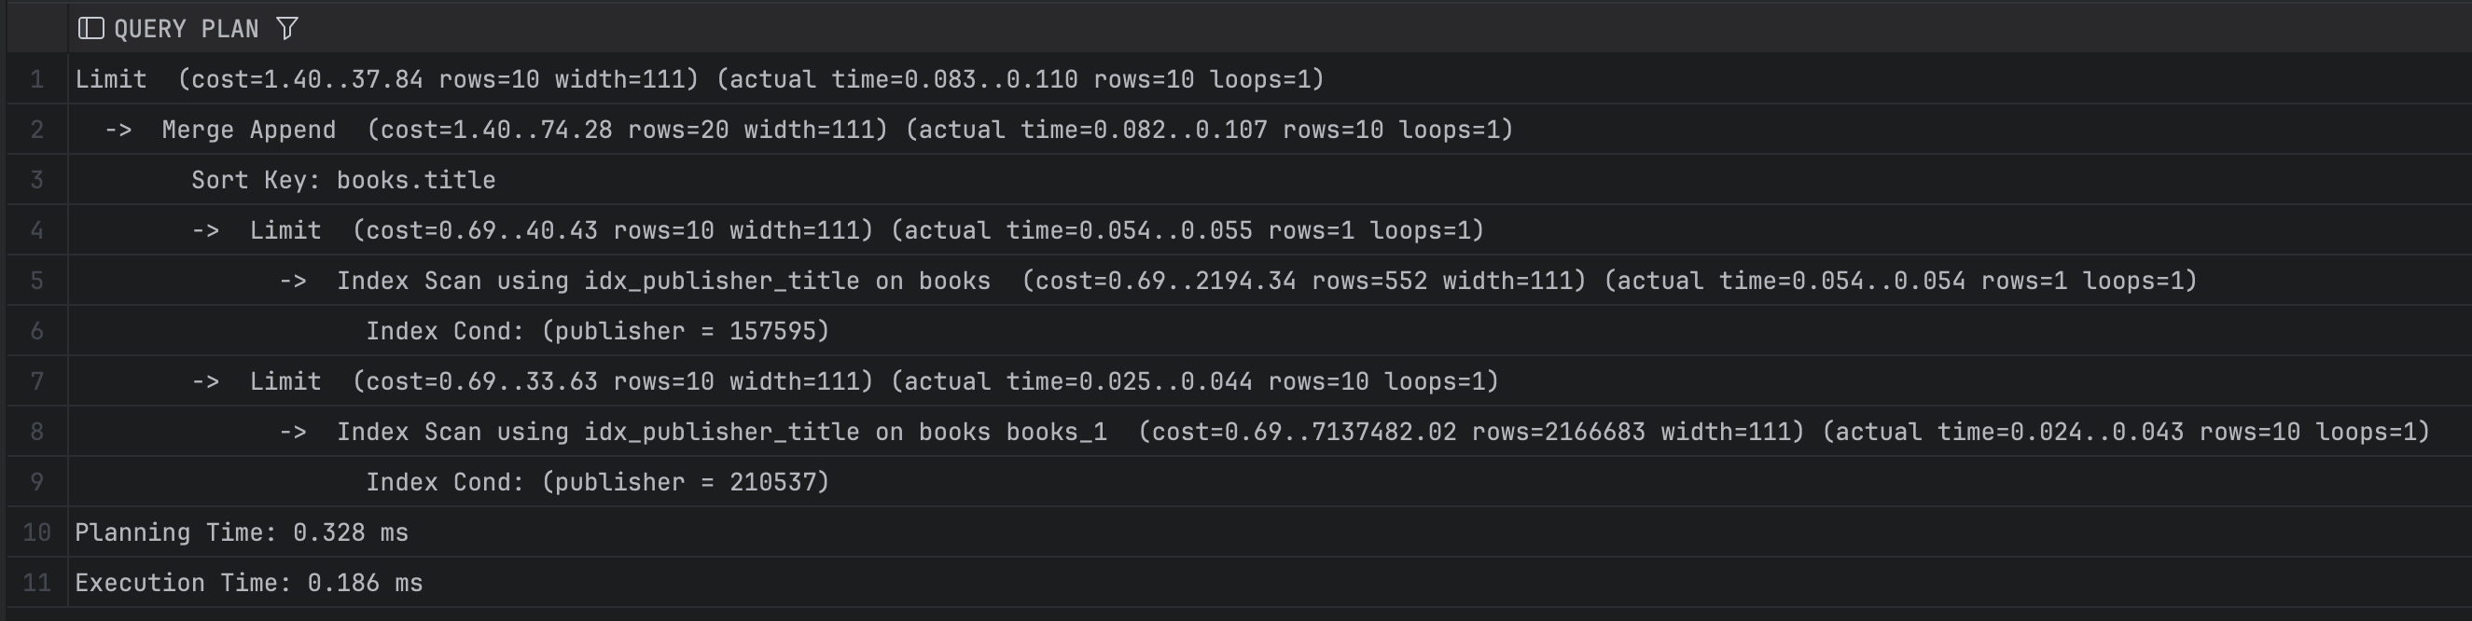
Task: Click the empty top-left grid corner cell
Action: 37,29
